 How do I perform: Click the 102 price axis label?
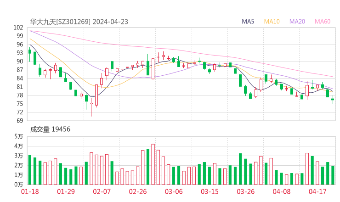point(18,28)
